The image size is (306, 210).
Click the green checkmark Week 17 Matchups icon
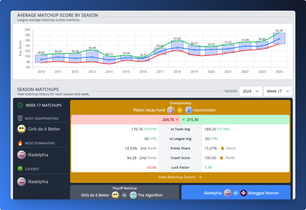[20, 105]
